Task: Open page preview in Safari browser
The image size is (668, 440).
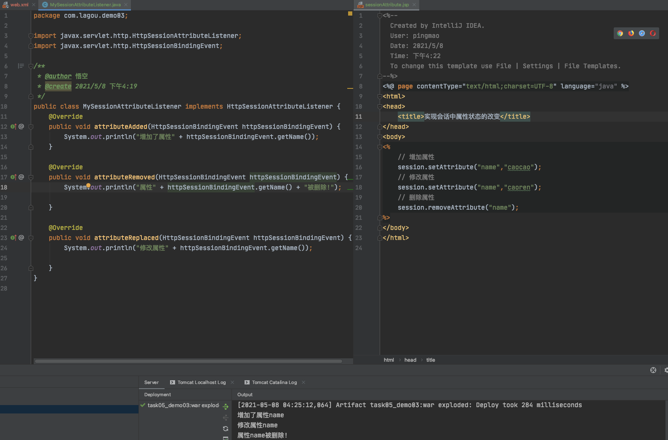Action: point(642,33)
